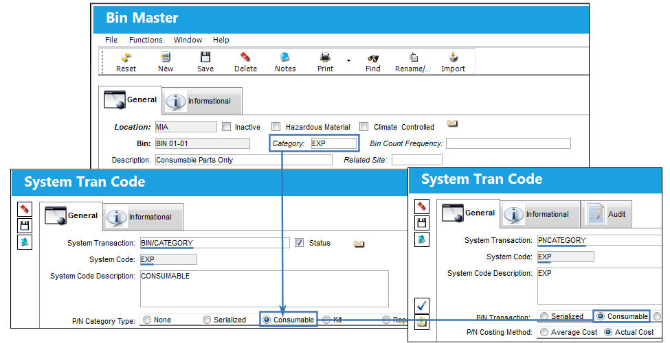Image resolution: width=670 pixels, height=343 pixels.
Task: Select Serialized for P/N Transaction
Action: (x=544, y=316)
